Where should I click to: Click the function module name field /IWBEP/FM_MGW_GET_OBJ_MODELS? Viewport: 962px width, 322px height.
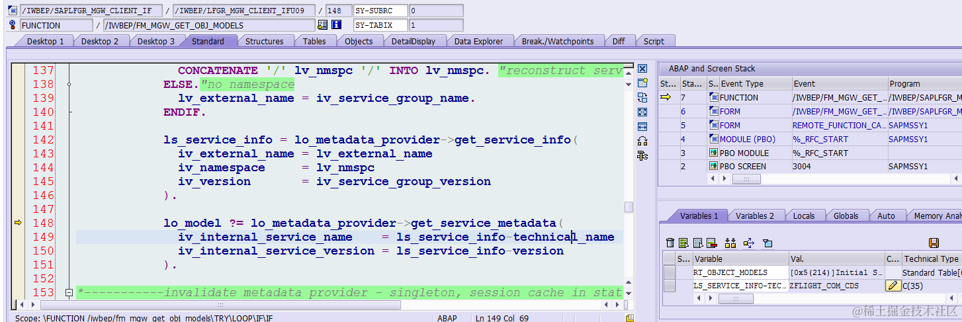click(208, 25)
